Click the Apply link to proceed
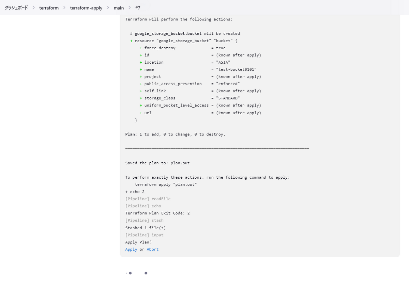This screenshot has width=409, height=292. (x=131, y=249)
